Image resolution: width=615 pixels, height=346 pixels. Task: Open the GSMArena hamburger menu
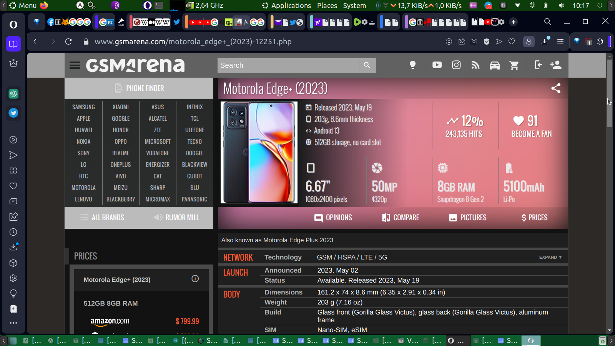[75, 65]
